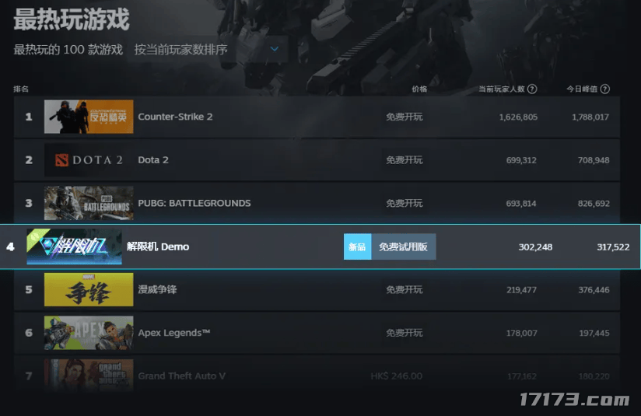This screenshot has height=416, width=641.
Task: Click the 今日峰值 column header
Action: click(582, 89)
